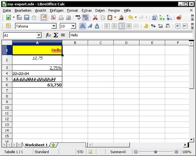Viewport: 196px width, 156px height.
Task: Add a new sheet with plus button
Action: pos(53,145)
